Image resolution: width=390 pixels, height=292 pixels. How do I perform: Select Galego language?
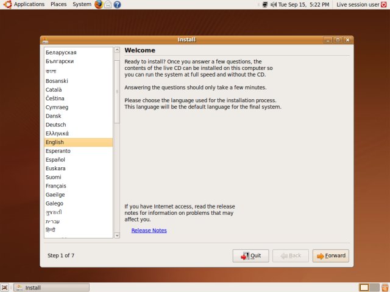(79, 203)
